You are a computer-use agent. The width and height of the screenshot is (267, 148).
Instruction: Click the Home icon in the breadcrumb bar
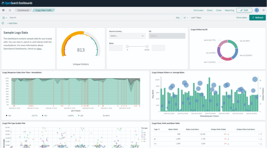(x=10, y=10)
